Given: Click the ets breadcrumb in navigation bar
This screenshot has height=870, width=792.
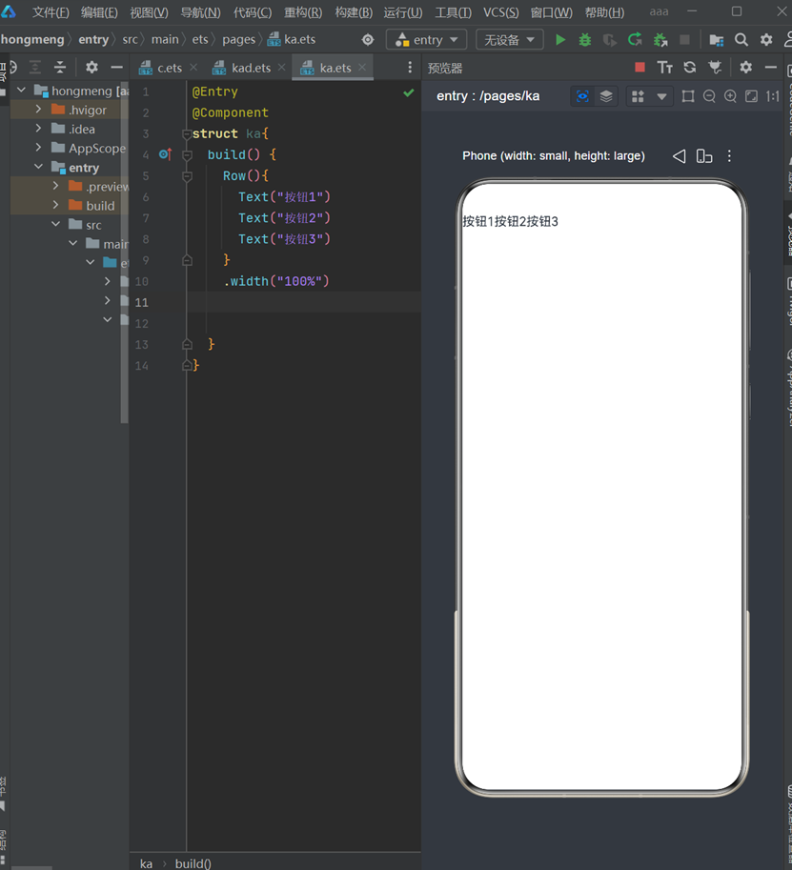Looking at the screenshot, I should (x=200, y=39).
